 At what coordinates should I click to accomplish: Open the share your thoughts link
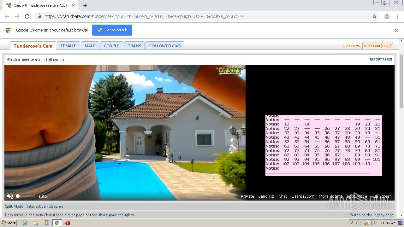pyautogui.click(x=116, y=215)
